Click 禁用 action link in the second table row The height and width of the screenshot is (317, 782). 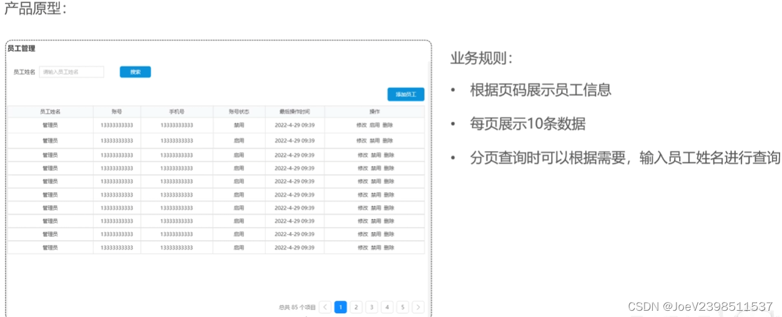374,141
